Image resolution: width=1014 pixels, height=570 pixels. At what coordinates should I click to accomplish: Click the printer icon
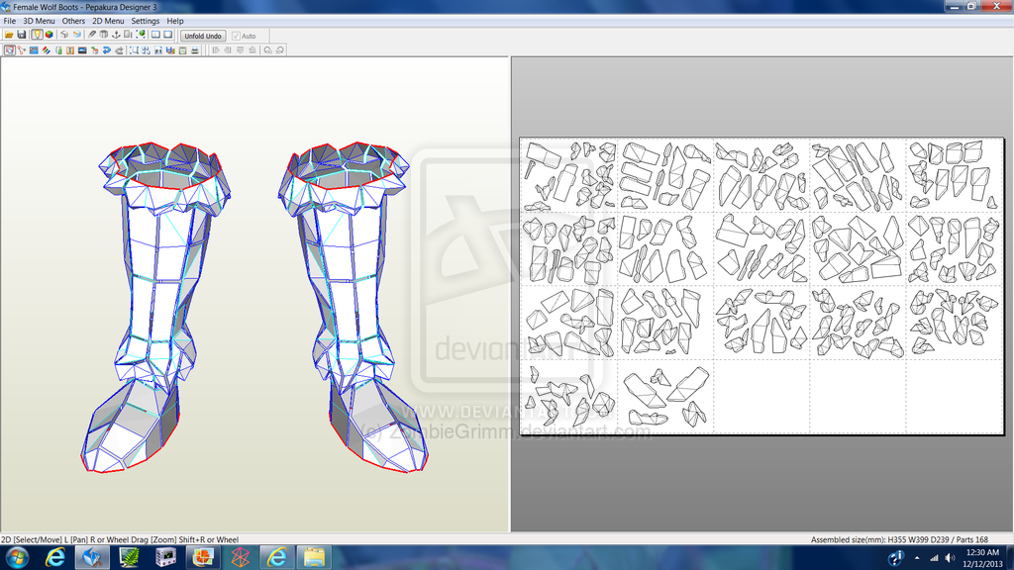click(195, 50)
